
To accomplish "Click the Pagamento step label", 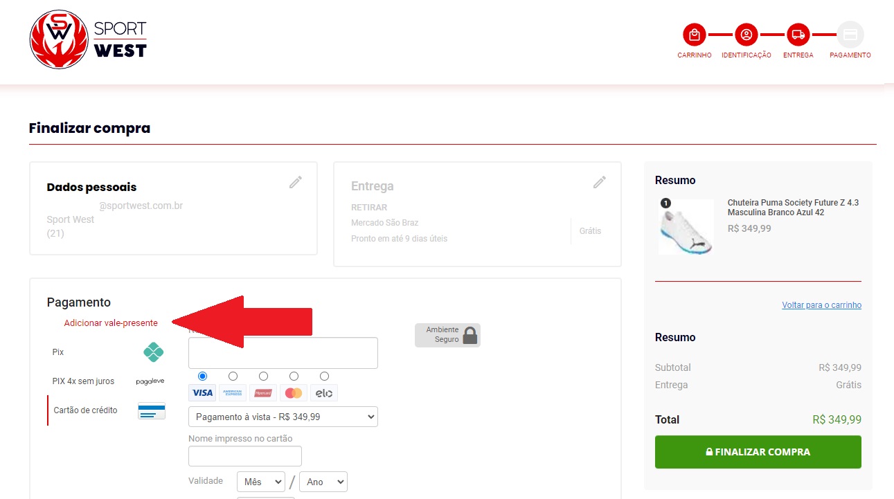I will (x=850, y=55).
